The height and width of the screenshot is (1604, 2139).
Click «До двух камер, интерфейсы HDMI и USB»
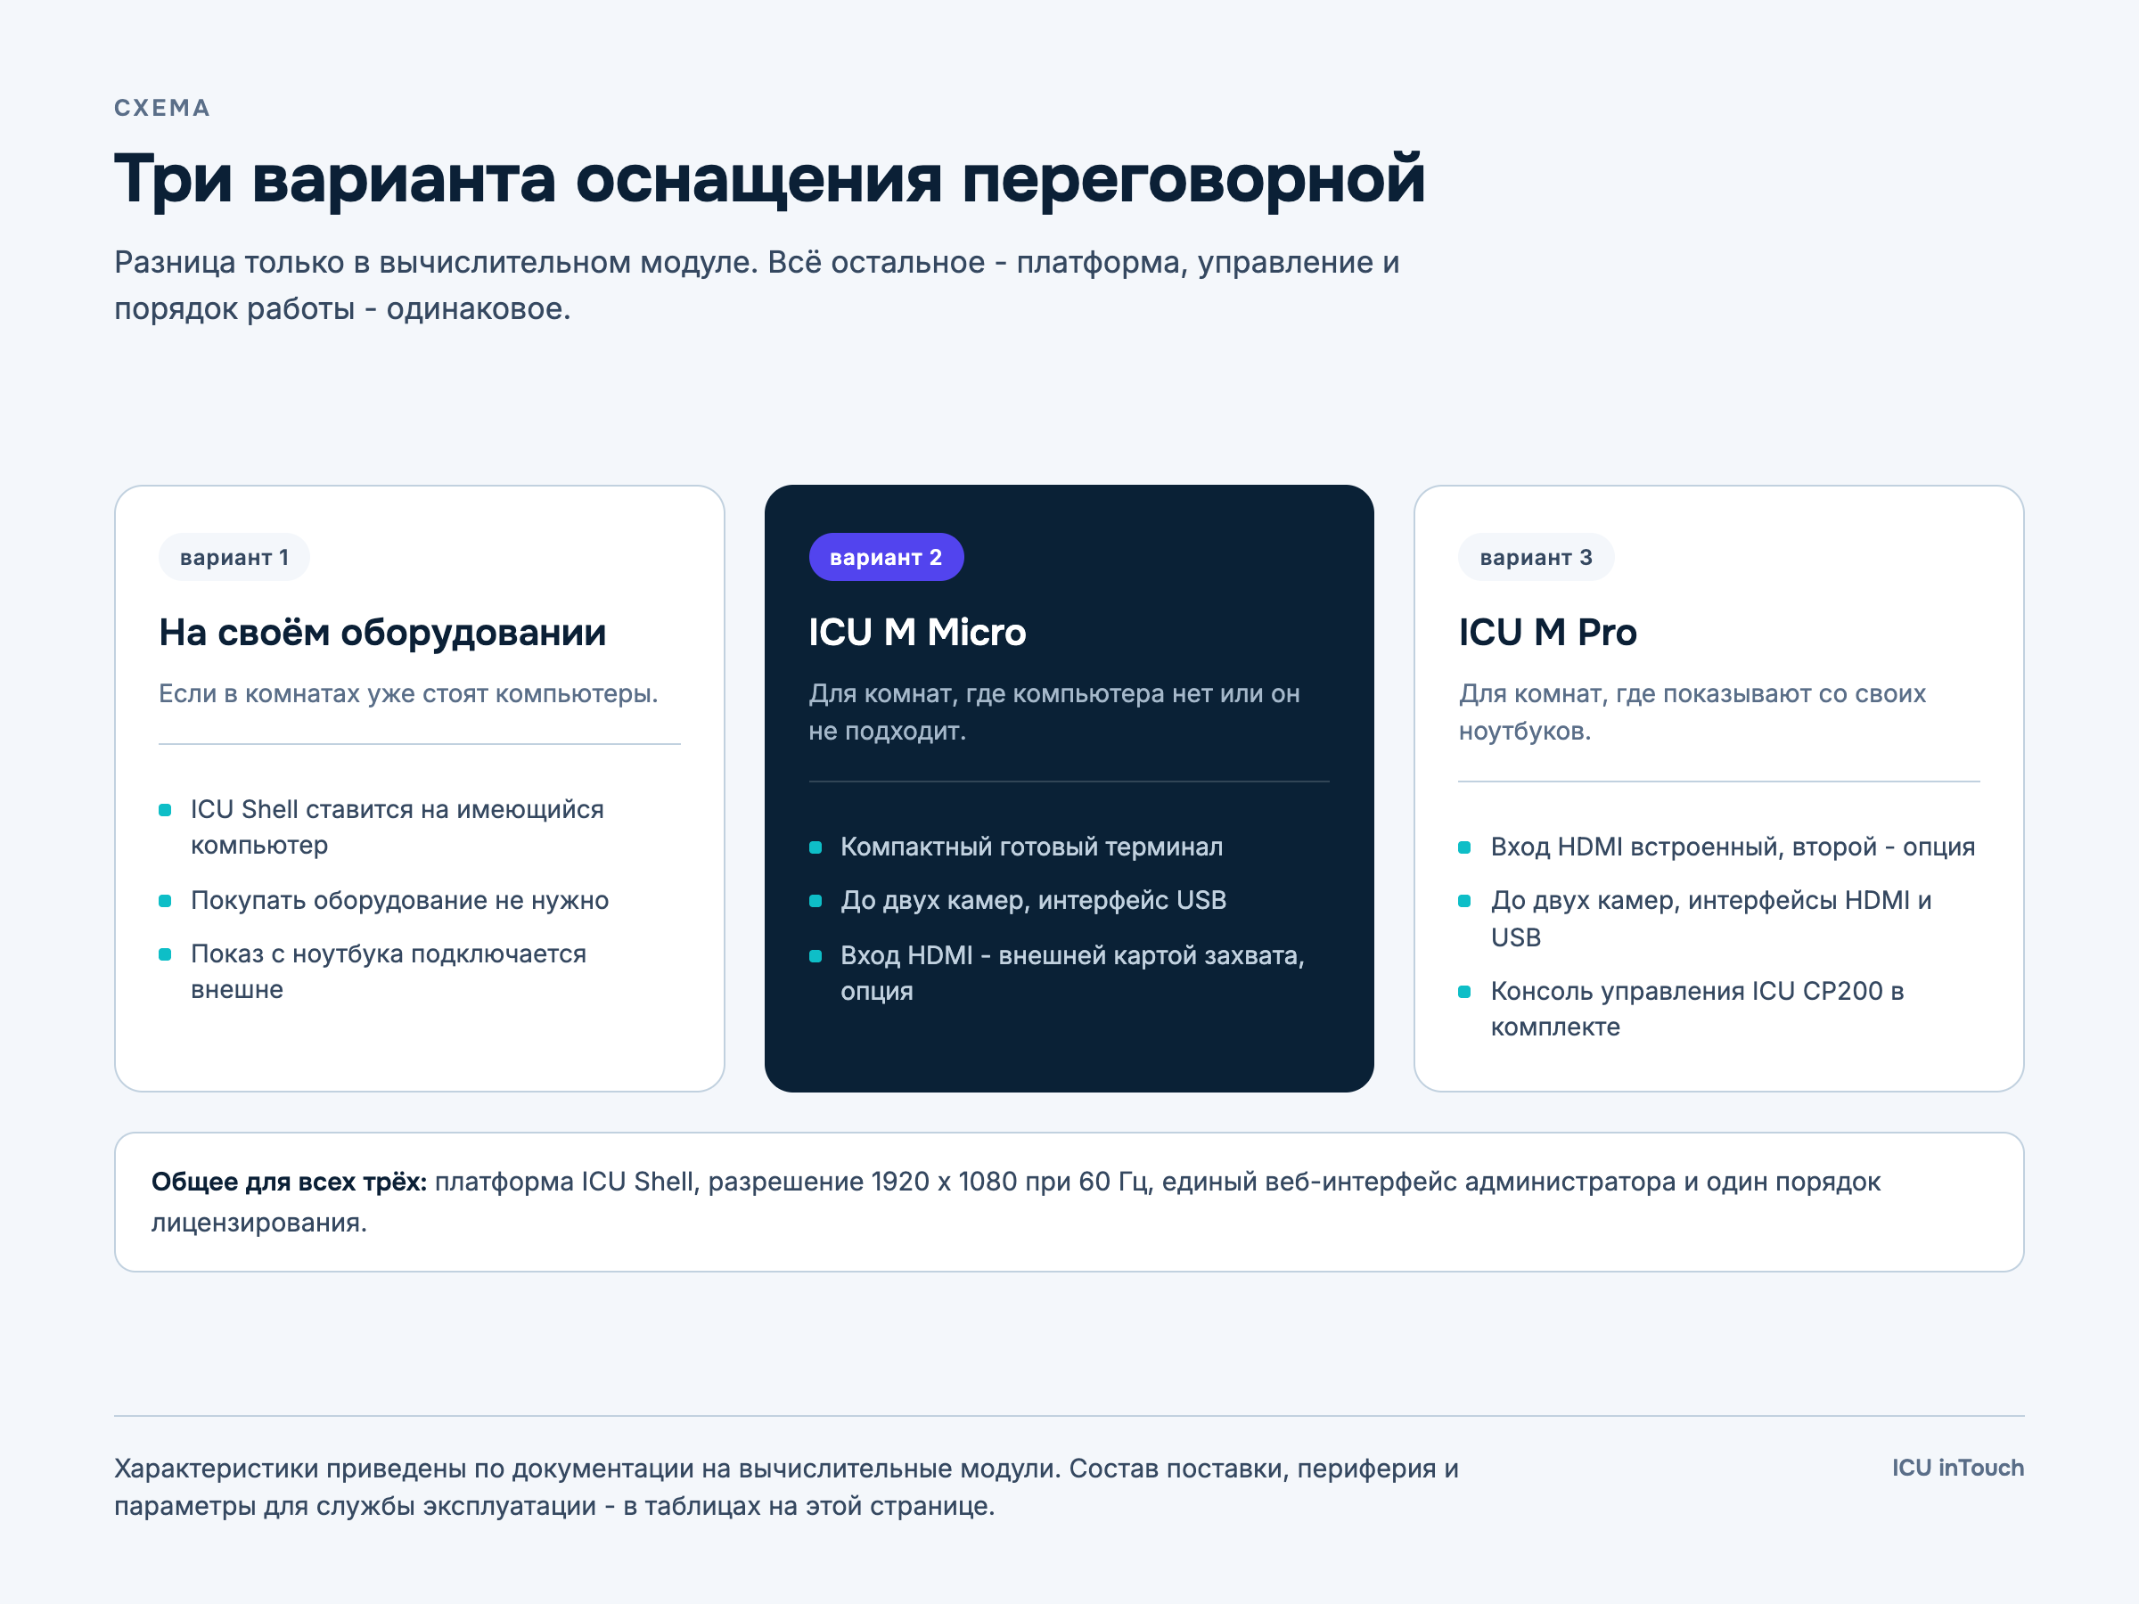1710,919
